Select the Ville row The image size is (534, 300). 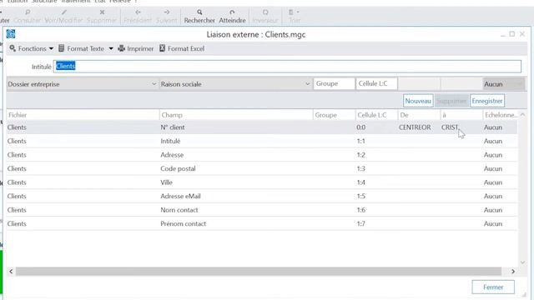coord(262,182)
